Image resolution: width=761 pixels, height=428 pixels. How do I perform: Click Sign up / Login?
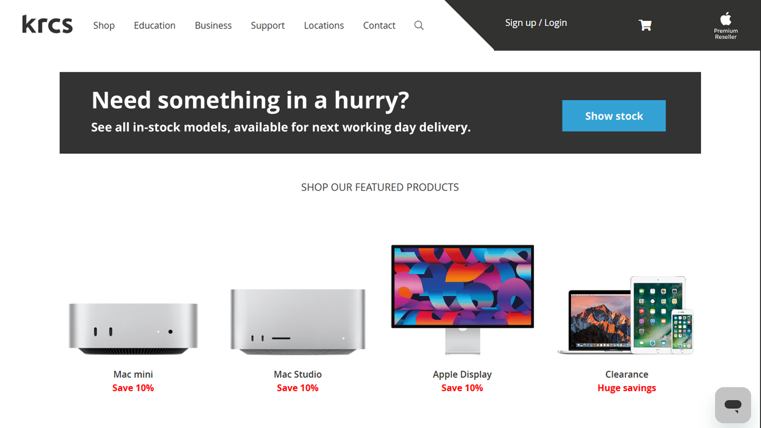tap(536, 22)
